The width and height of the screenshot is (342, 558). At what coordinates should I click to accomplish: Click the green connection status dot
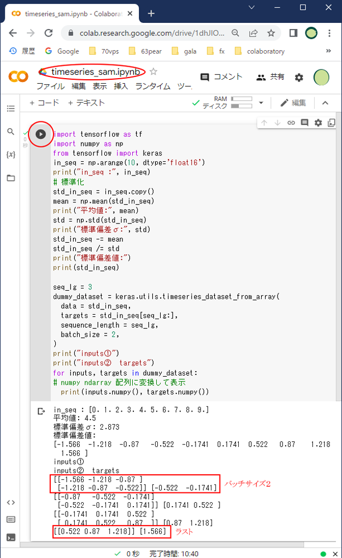coord(323,554)
